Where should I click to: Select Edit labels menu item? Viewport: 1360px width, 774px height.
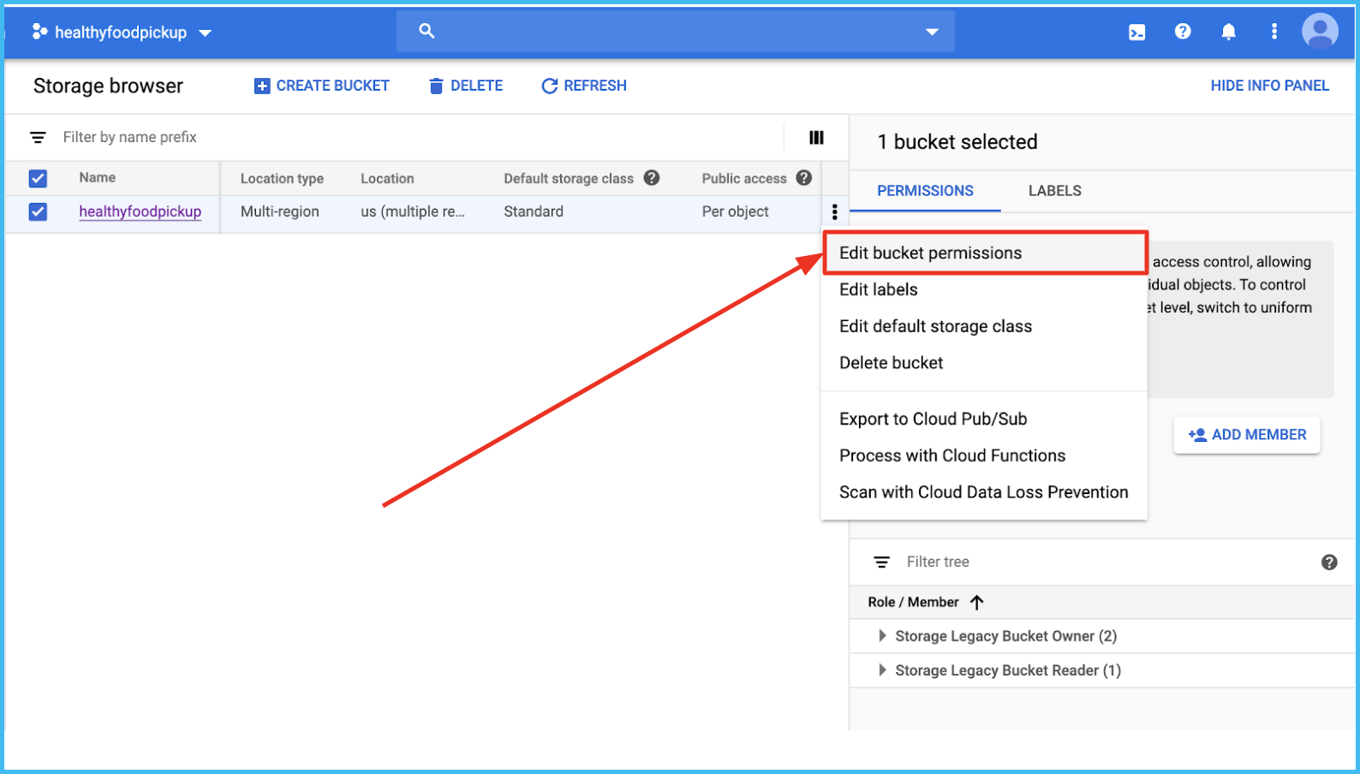point(984,289)
